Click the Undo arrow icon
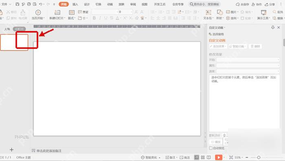The height and width of the screenshot is (161, 285). (41, 4)
